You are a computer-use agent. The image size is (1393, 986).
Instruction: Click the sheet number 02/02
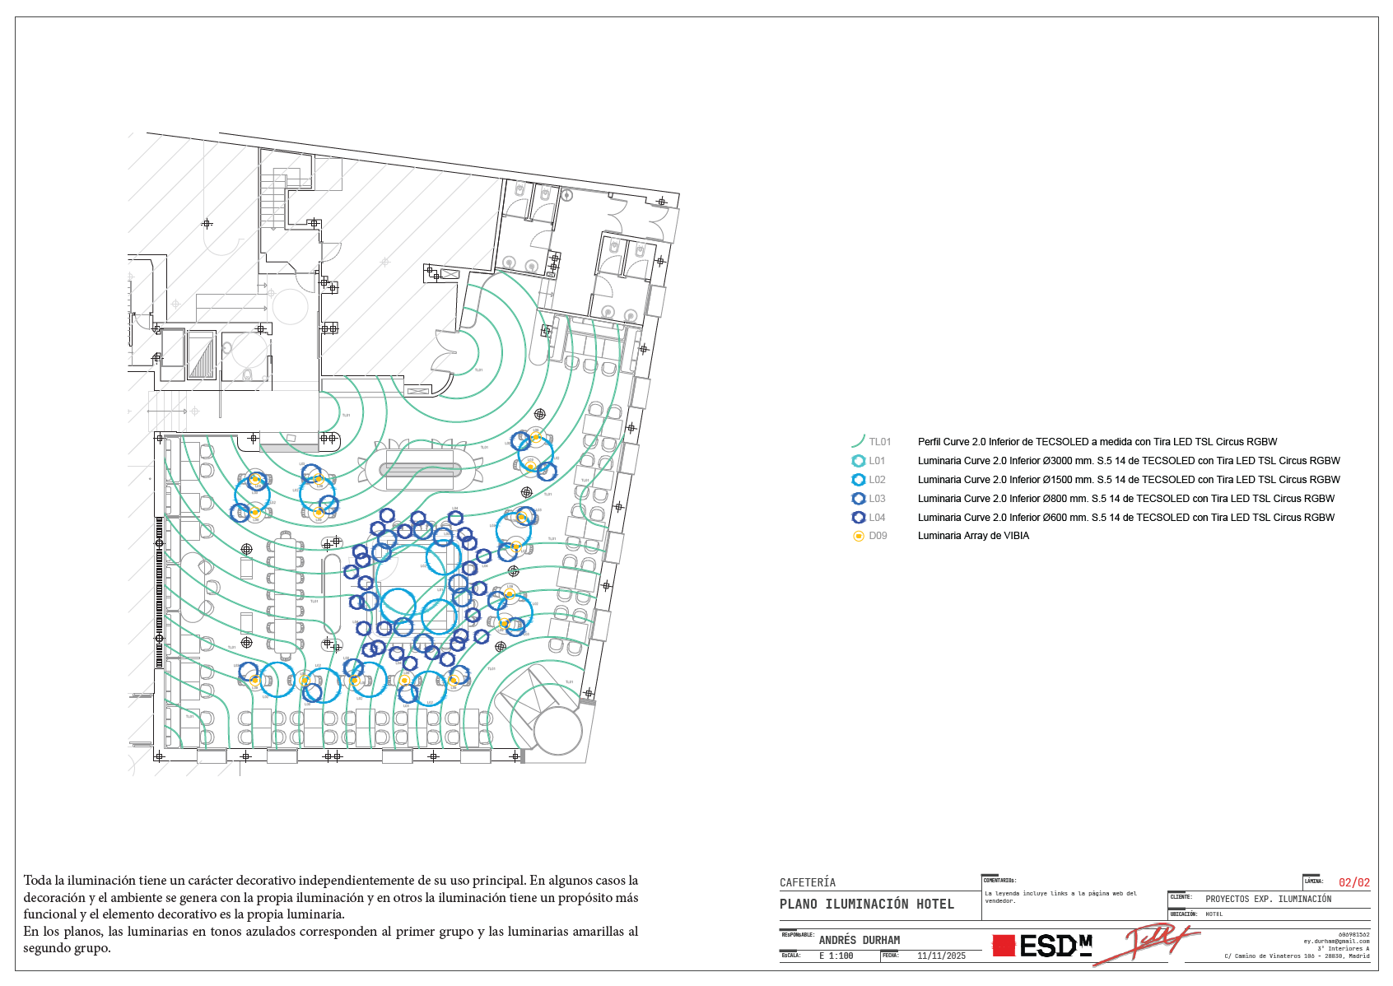coord(1354,882)
